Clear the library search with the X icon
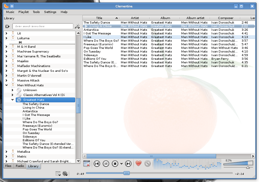Image resolution: width=259 pixels, height=182 pixels. click(8, 27)
